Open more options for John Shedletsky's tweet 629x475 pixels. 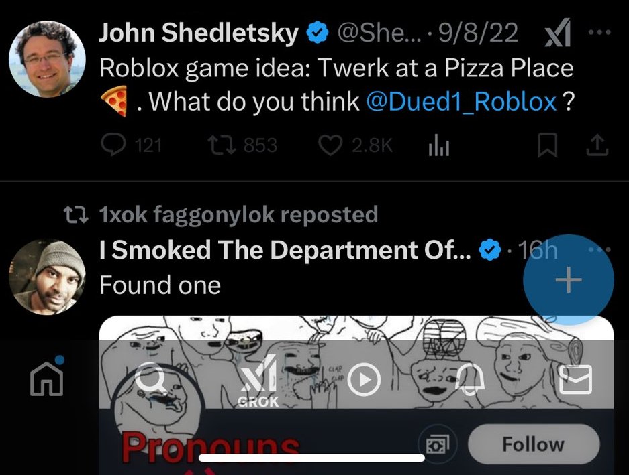(x=599, y=32)
